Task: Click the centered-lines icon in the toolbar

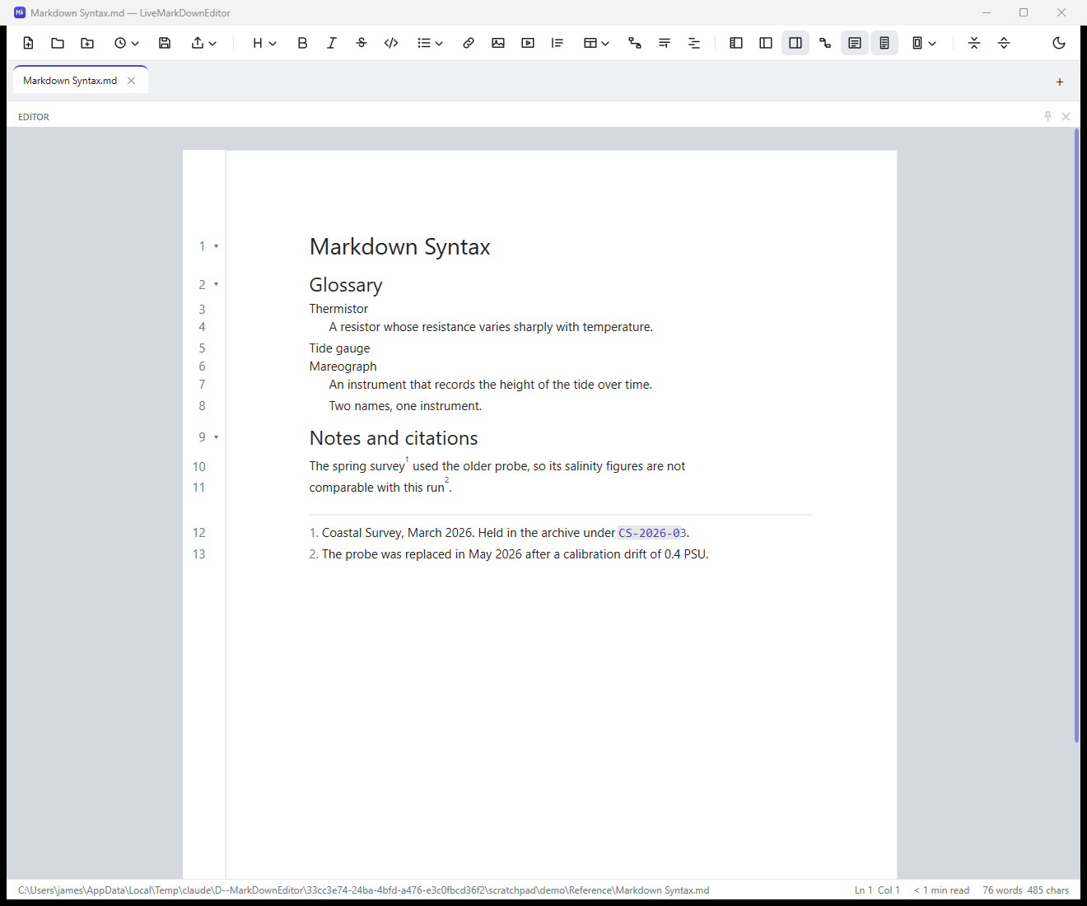Action: tap(694, 43)
